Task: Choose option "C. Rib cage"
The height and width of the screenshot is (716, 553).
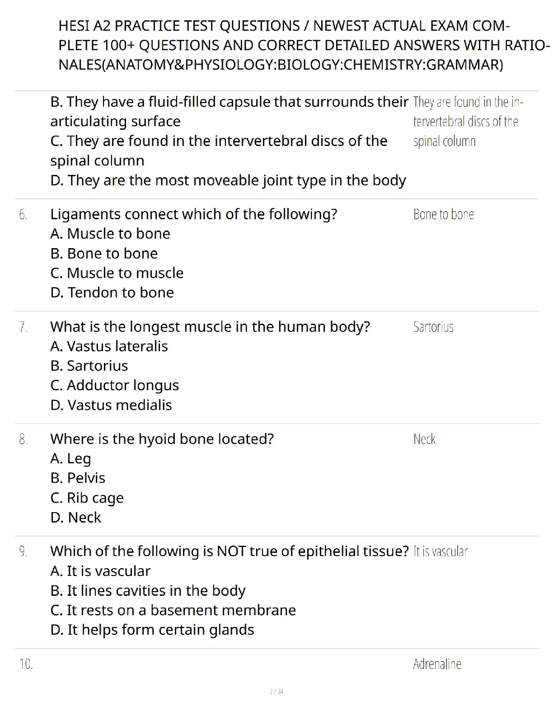Action: pyautogui.click(x=87, y=498)
